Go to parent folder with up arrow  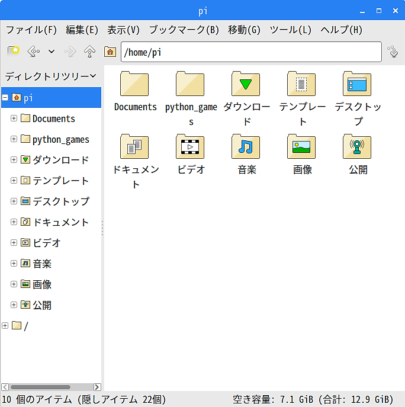click(89, 52)
